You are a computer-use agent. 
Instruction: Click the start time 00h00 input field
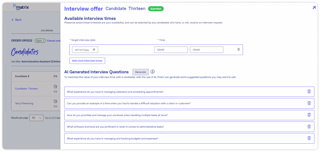pyautogui.click(x=171, y=50)
